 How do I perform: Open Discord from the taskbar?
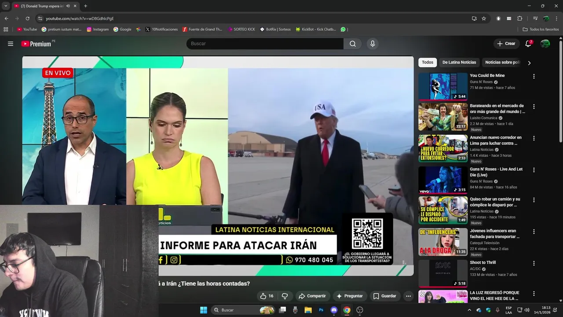coord(334,310)
